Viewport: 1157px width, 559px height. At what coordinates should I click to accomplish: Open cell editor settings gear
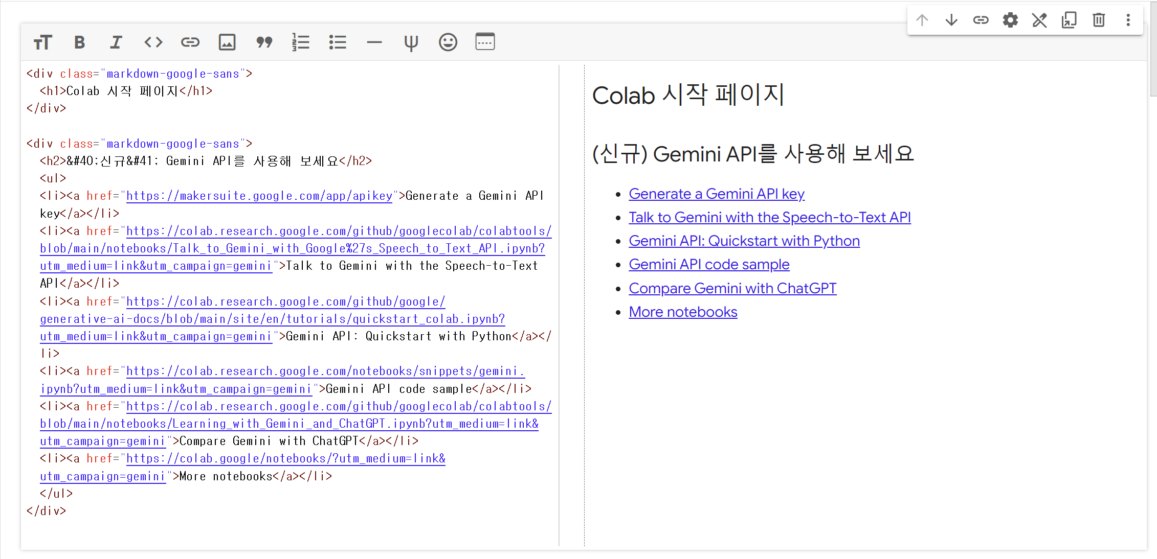tap(1010, 20)
